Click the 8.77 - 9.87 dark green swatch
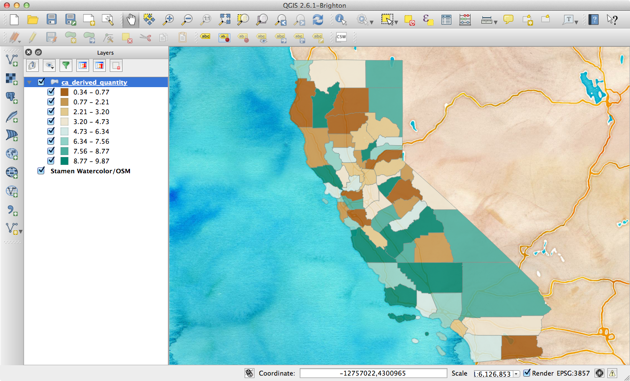 [64, 161]
